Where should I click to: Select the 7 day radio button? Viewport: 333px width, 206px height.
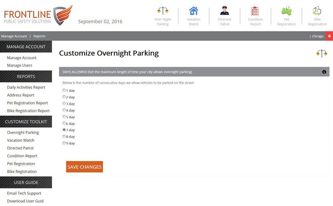pos(64,129)
